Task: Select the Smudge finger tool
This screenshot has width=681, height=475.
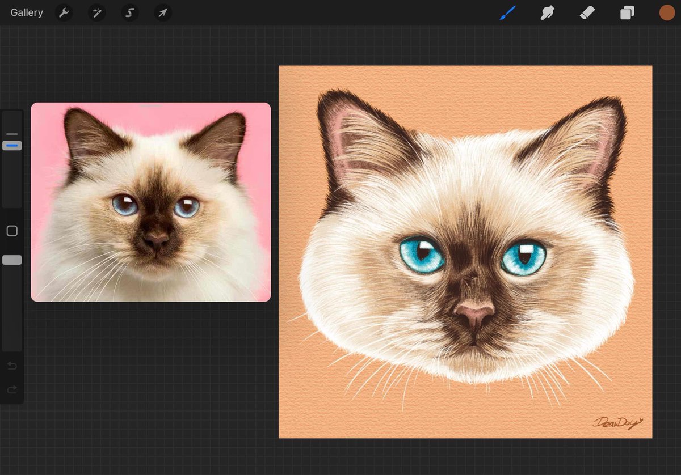Action: (547, 12)
